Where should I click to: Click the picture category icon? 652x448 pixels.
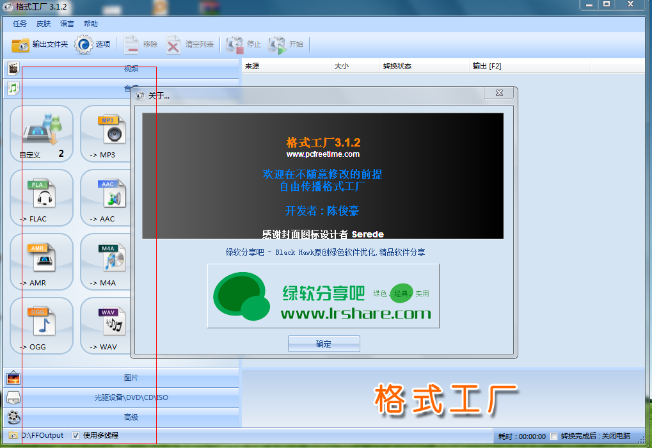tap(13, 378)
